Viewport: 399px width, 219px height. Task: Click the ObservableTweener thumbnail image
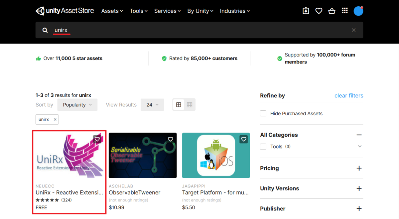[x=143, y=156]
